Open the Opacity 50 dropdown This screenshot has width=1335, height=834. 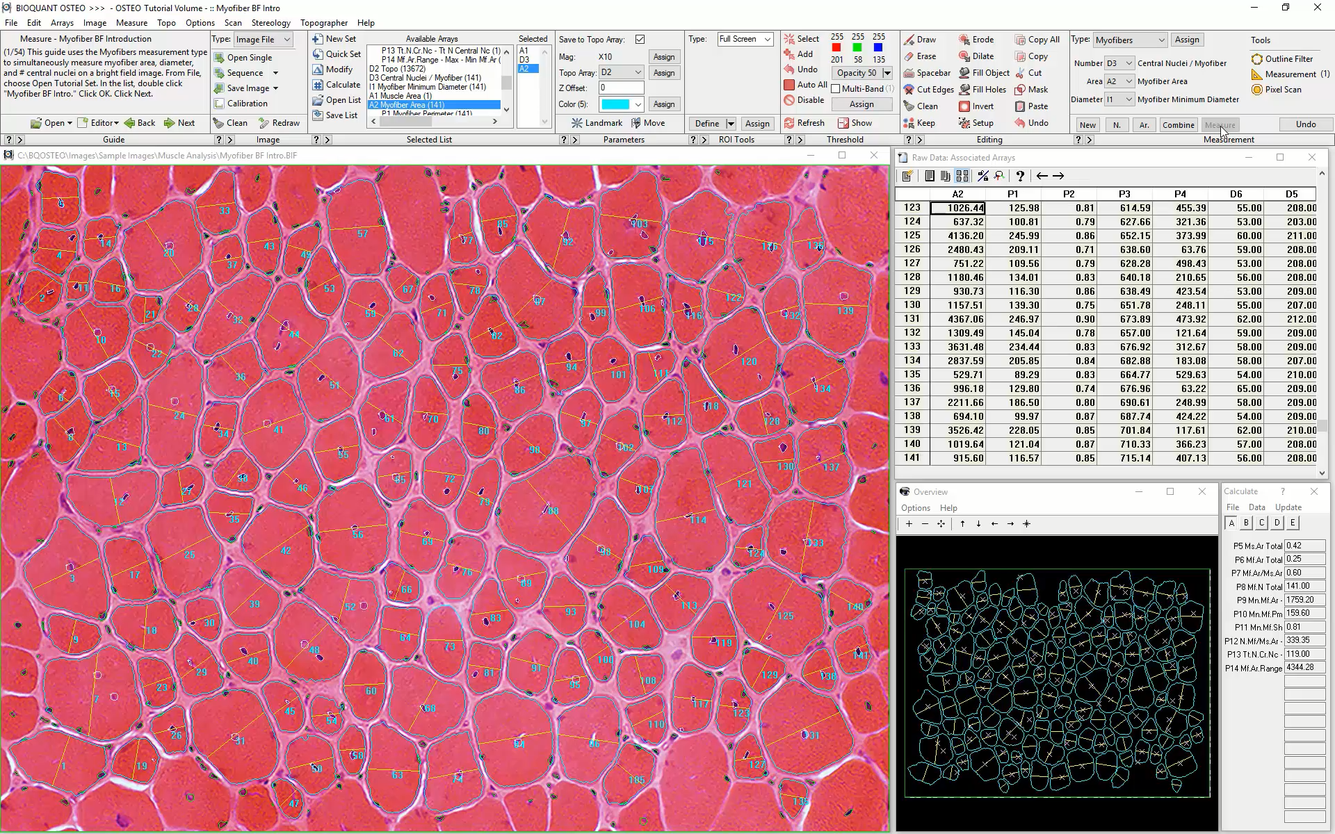pyautogui.click(x=887, y=73)
